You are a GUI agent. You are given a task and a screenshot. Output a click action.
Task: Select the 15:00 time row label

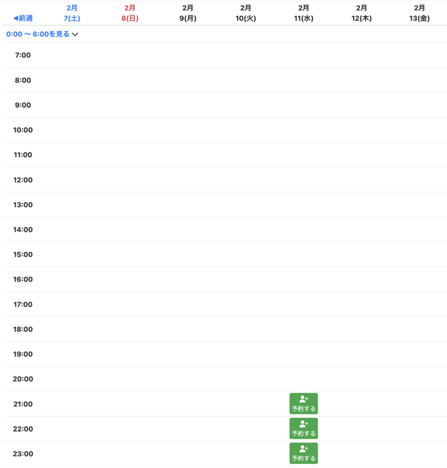click(23, 254)
